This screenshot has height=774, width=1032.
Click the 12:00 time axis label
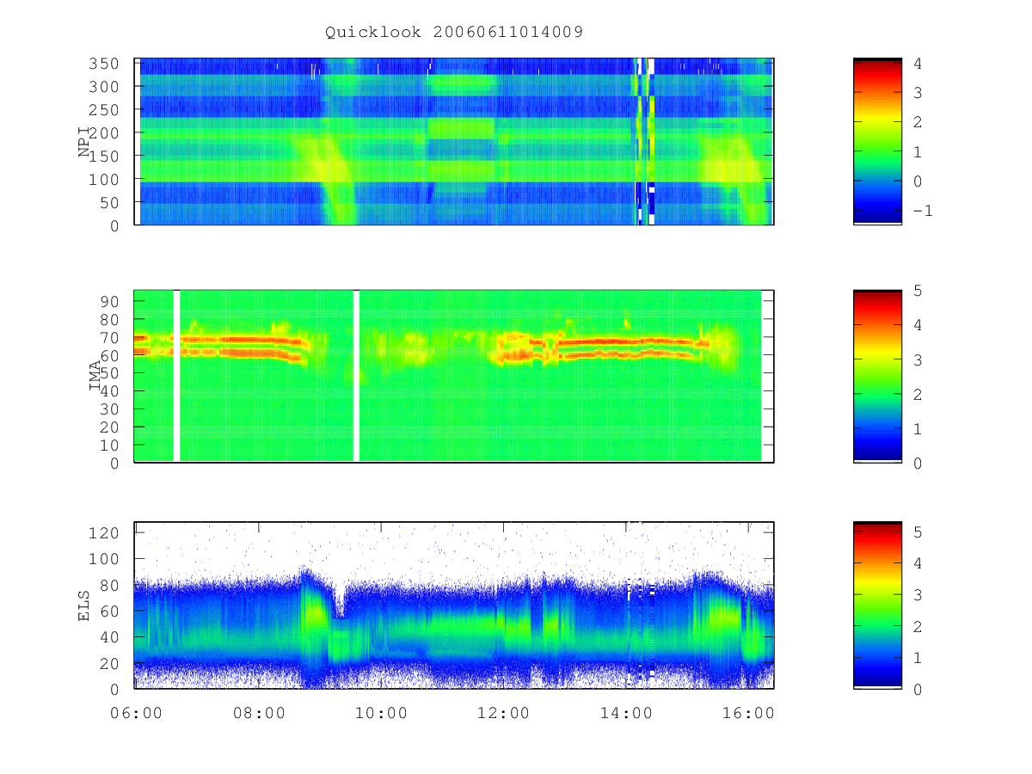pyautogui.click(x=504, y=713)
